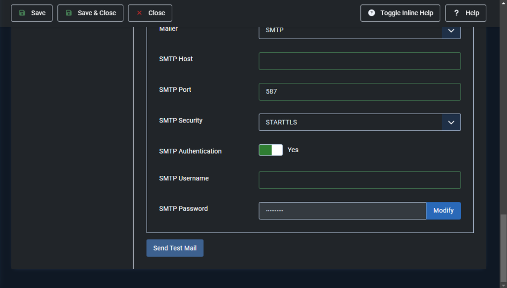This screenshot has height=288, width=507.
Task: Activate Toggle Inline Help
Action: click(x=400, y=13)
